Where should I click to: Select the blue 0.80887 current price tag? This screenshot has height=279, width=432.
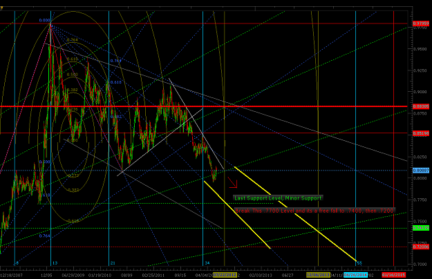421,171
